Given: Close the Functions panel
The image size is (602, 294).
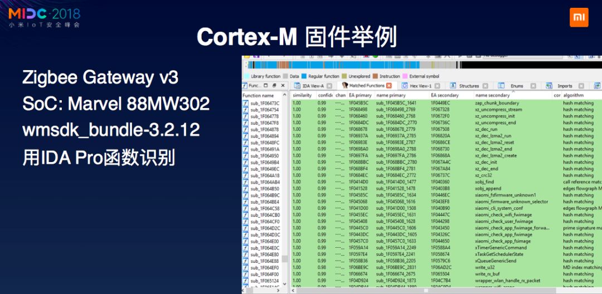Looking at the screenshot, I should point(283,86).
